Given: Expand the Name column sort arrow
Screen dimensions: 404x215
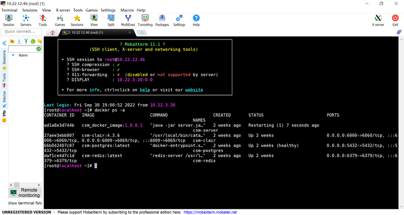Looking at the screenshot, I should (x=13, y=55).
